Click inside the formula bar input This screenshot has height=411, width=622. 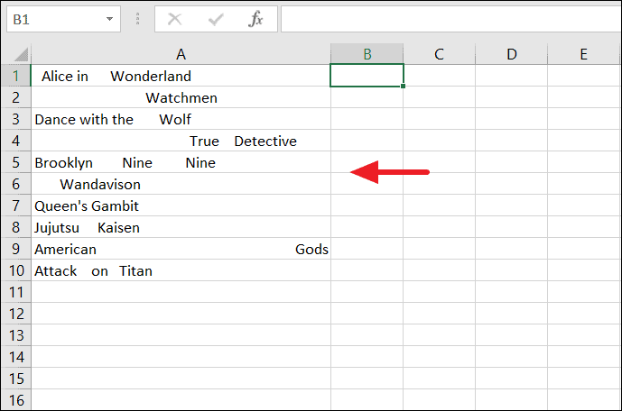pos(451,19)
